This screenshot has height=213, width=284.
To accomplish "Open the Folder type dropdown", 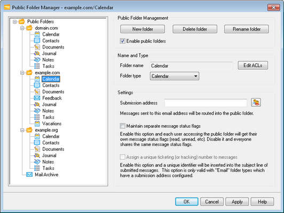I will 175,76.
